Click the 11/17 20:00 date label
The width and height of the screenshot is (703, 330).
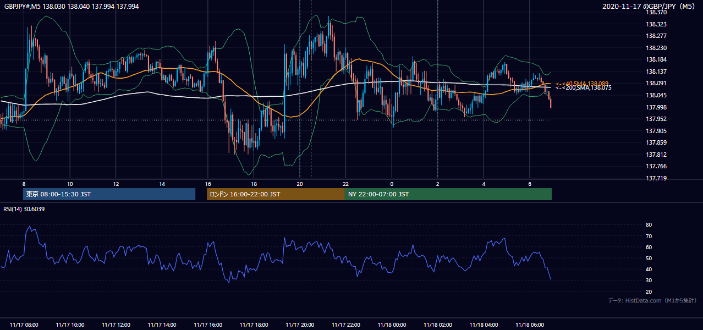[300, 324]
